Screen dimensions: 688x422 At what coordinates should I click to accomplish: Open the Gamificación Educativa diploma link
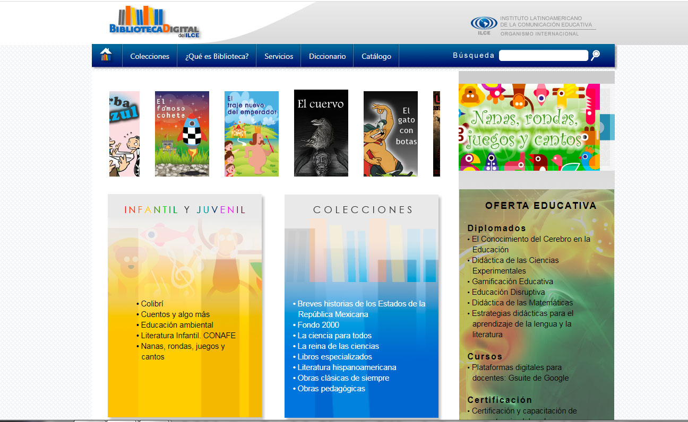[x=512, y=282]
